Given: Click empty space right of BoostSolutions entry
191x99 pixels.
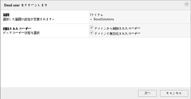Looking at the screenshot, I should 152,19.
